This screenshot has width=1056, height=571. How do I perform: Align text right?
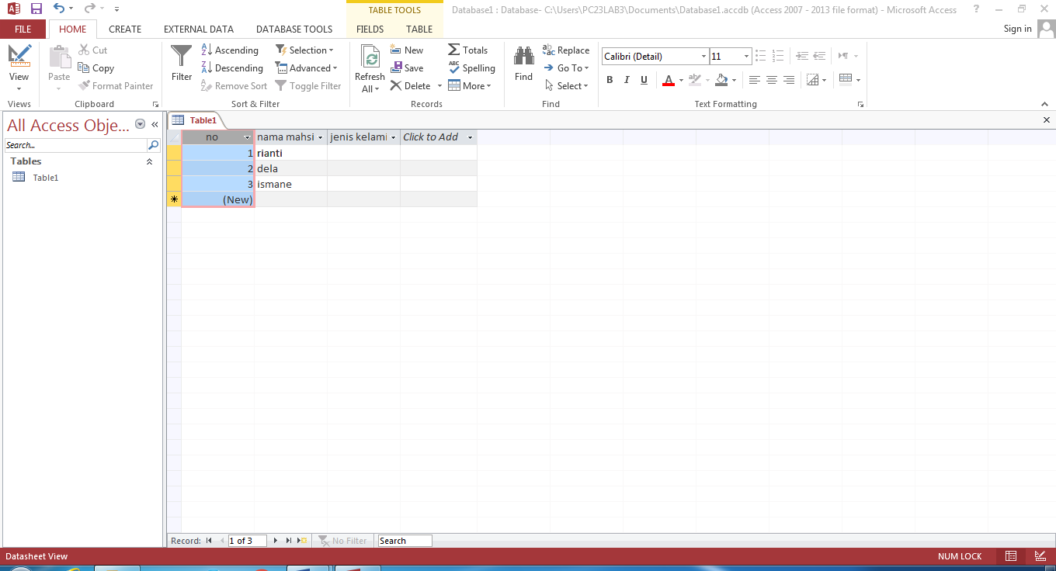click(x=788, y=80)
